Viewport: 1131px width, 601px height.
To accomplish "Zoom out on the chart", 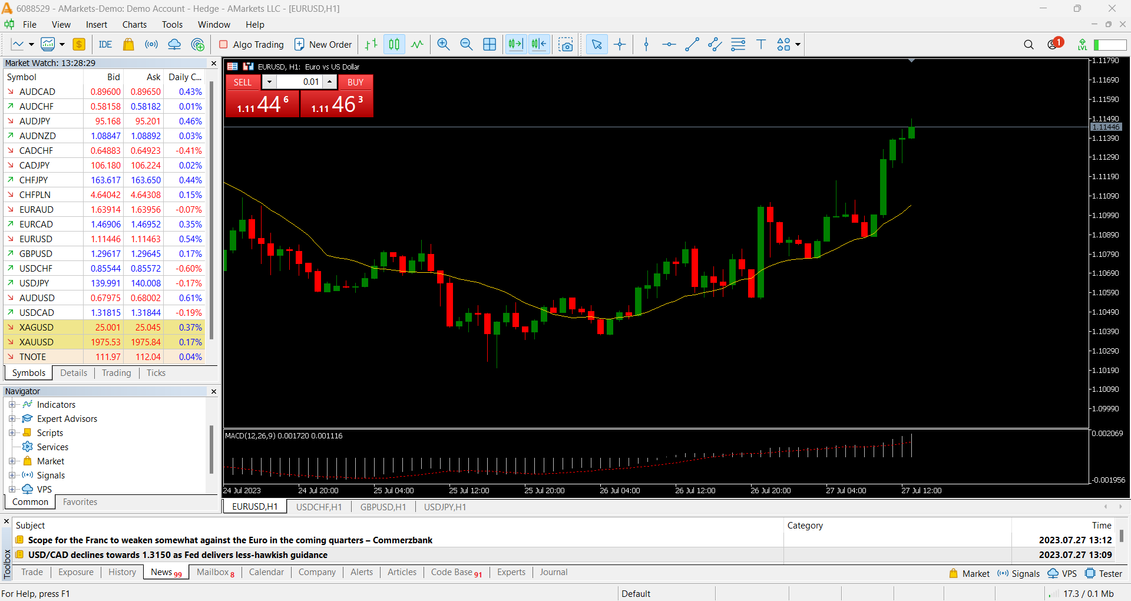I will tap(467, 44).
